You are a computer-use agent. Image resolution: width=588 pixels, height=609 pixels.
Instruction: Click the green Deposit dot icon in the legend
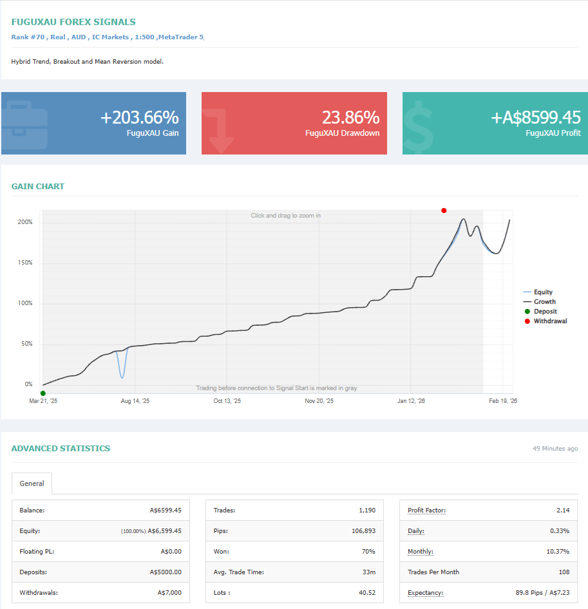click(x=527, y=311)
